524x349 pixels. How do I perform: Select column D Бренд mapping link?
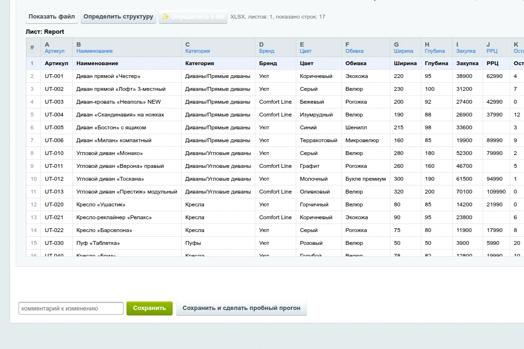(267, 51)
